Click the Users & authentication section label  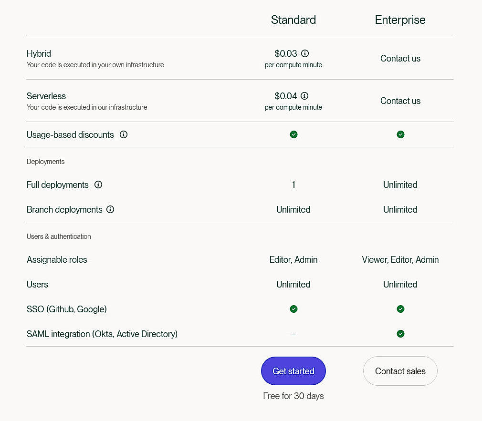tap(59, 236)
